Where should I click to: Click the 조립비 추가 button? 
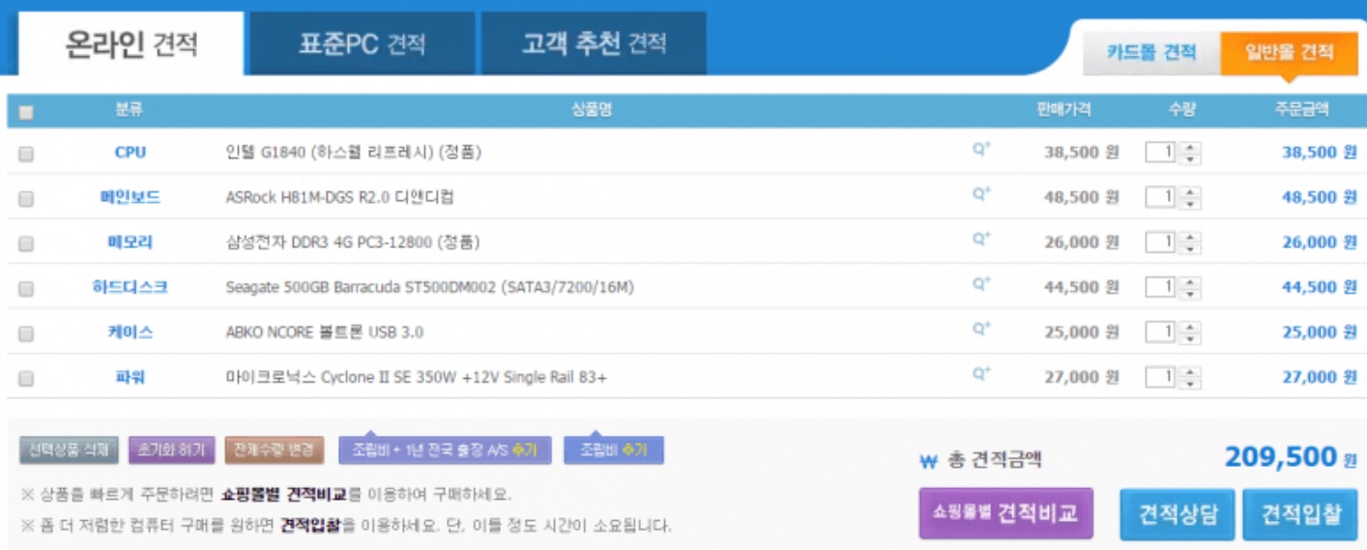(x=614, y=450)
